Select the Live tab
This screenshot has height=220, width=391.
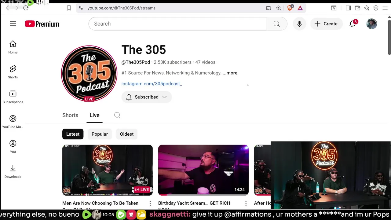tap(94, 115)
